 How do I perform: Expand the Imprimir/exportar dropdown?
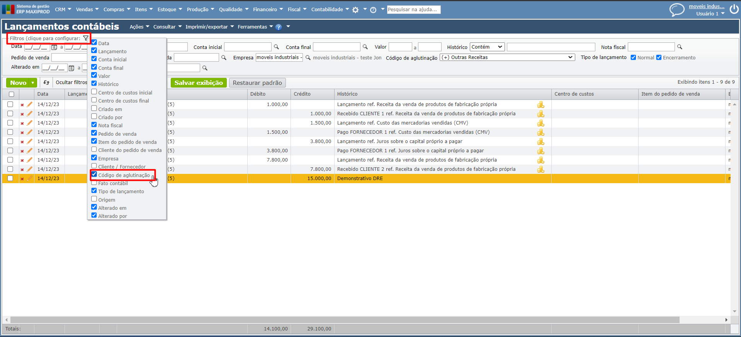pos(209,27)
